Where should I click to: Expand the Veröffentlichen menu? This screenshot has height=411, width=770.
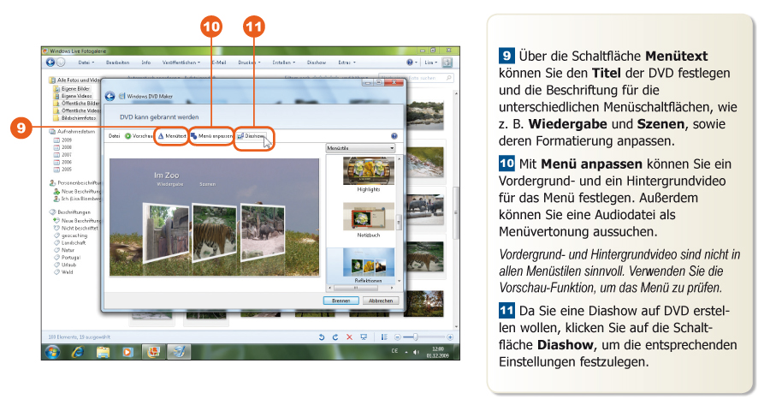[181, 63]
